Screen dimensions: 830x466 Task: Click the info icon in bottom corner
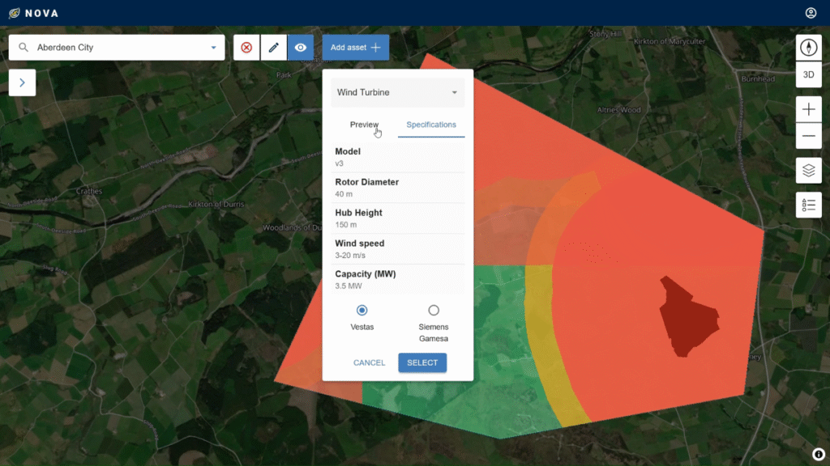click(x=819, y=454)
